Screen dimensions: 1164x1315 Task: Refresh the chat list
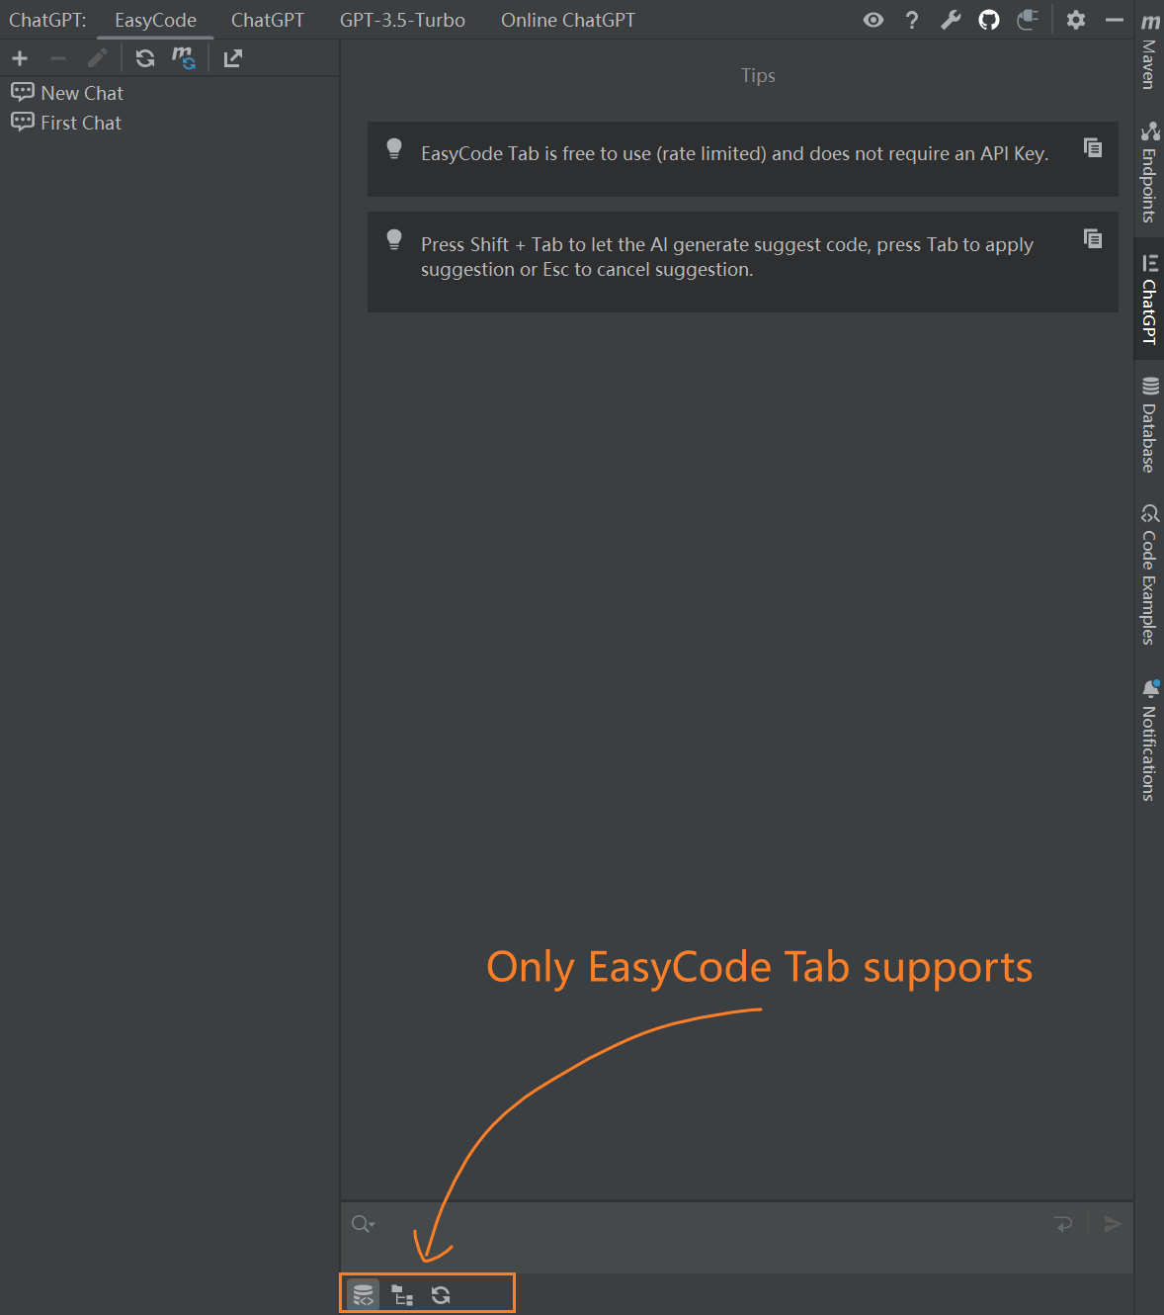(144, 58)
